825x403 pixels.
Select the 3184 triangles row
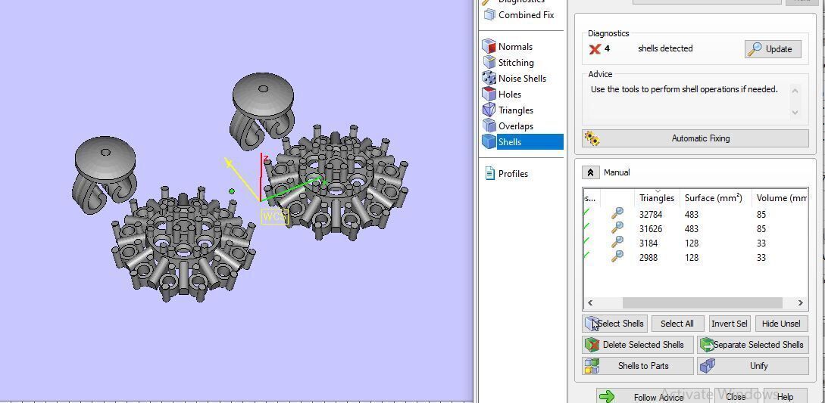pos(695,243)
